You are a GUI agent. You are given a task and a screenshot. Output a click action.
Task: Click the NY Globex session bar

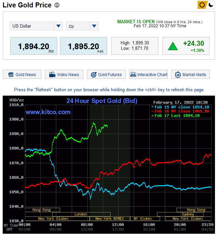coord(145,219)
